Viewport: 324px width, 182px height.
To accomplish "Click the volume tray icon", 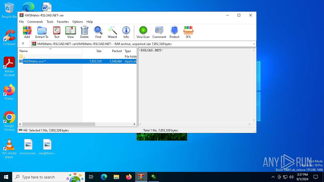I will (291, 177).
